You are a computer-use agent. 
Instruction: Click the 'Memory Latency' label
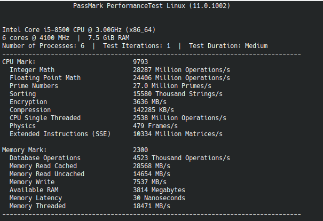(36, 198)
